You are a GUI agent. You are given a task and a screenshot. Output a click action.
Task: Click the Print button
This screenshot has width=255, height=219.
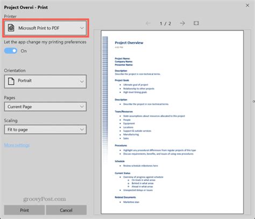[24, 210]
